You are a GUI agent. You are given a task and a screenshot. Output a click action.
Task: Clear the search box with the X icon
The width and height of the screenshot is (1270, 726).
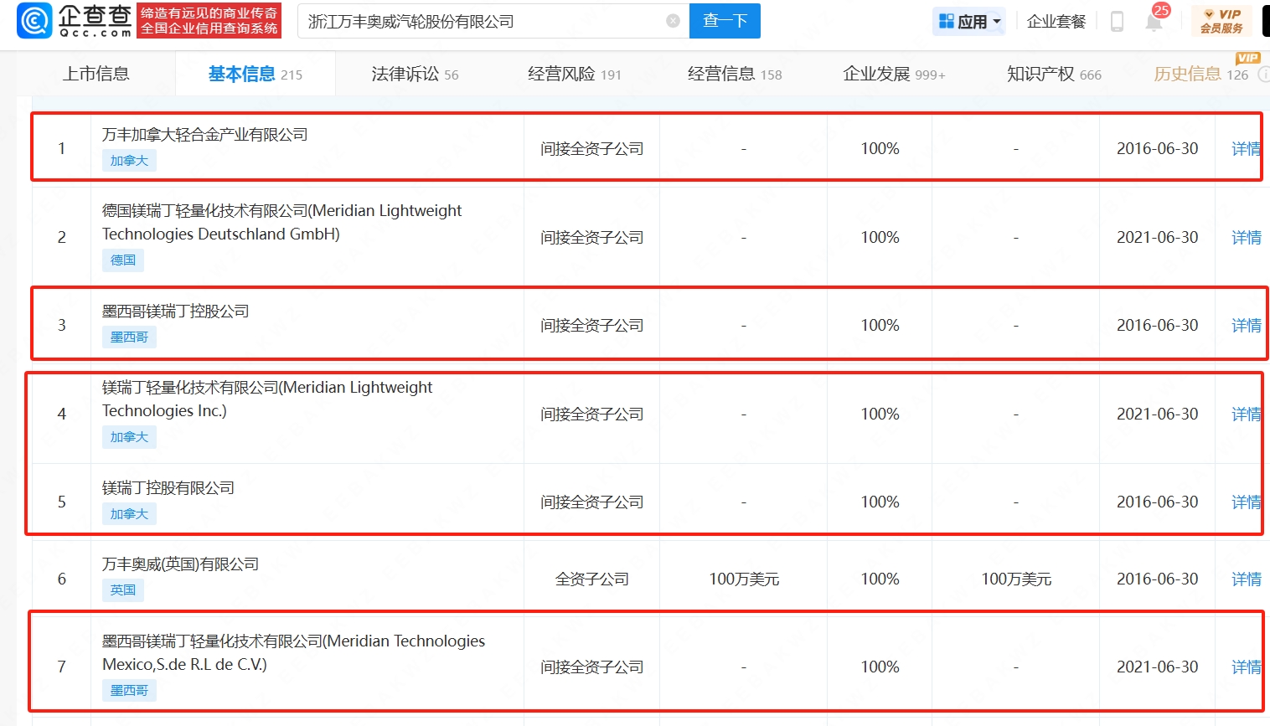(x=673, y=21)
